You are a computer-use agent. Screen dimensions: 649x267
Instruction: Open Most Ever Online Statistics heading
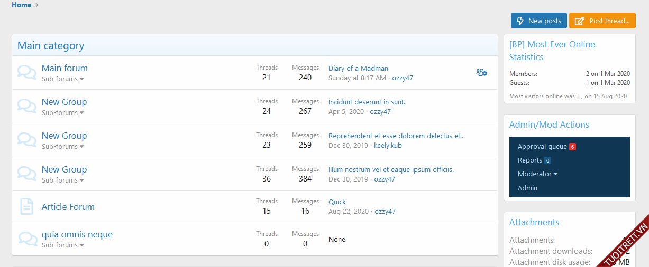pyautogui.click(x=552, y=51)
